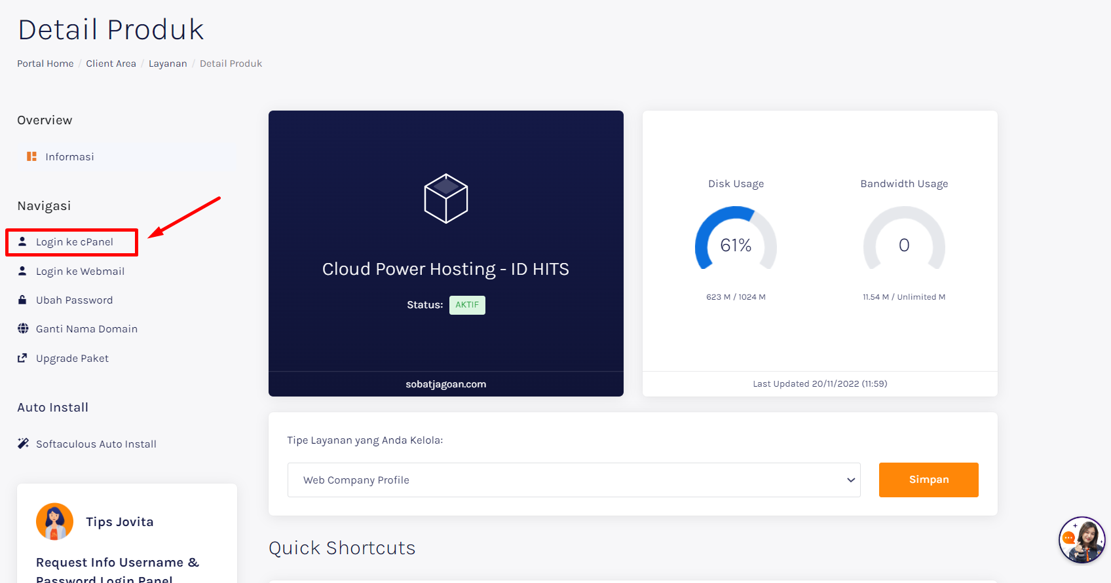Open the live chat support avatar

click(1082, 540)
